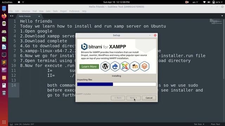Screen dimensions: 225x126
Task: Click the 'Unpacking files' status label
Action: click(84, 79)
